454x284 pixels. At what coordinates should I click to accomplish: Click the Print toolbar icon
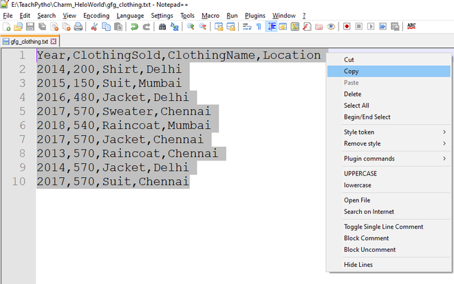click(78, 27)
